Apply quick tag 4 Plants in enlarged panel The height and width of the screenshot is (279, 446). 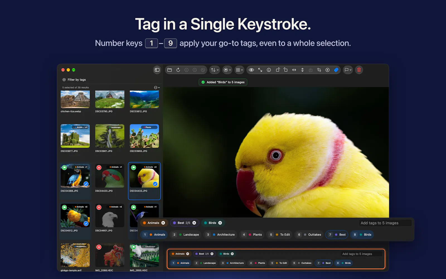[252, 235]
